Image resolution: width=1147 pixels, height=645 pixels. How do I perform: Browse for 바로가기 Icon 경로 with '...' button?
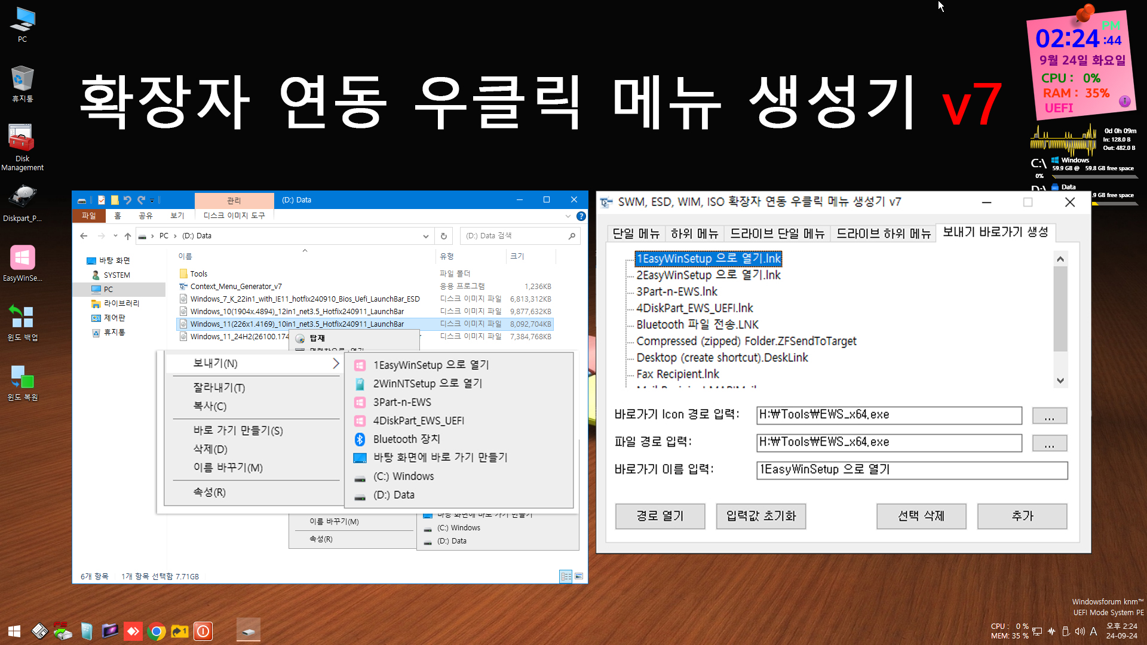coord(1050,415)
